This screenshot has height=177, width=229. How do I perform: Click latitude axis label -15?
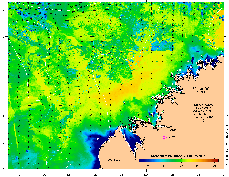(x=3, y=90)
